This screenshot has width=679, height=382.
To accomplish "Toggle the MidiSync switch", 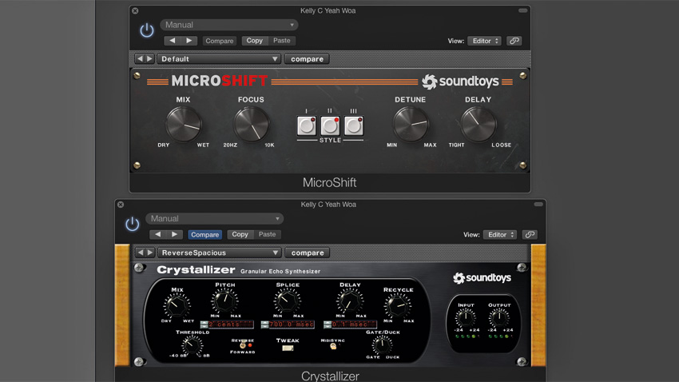I will [333, 346].
